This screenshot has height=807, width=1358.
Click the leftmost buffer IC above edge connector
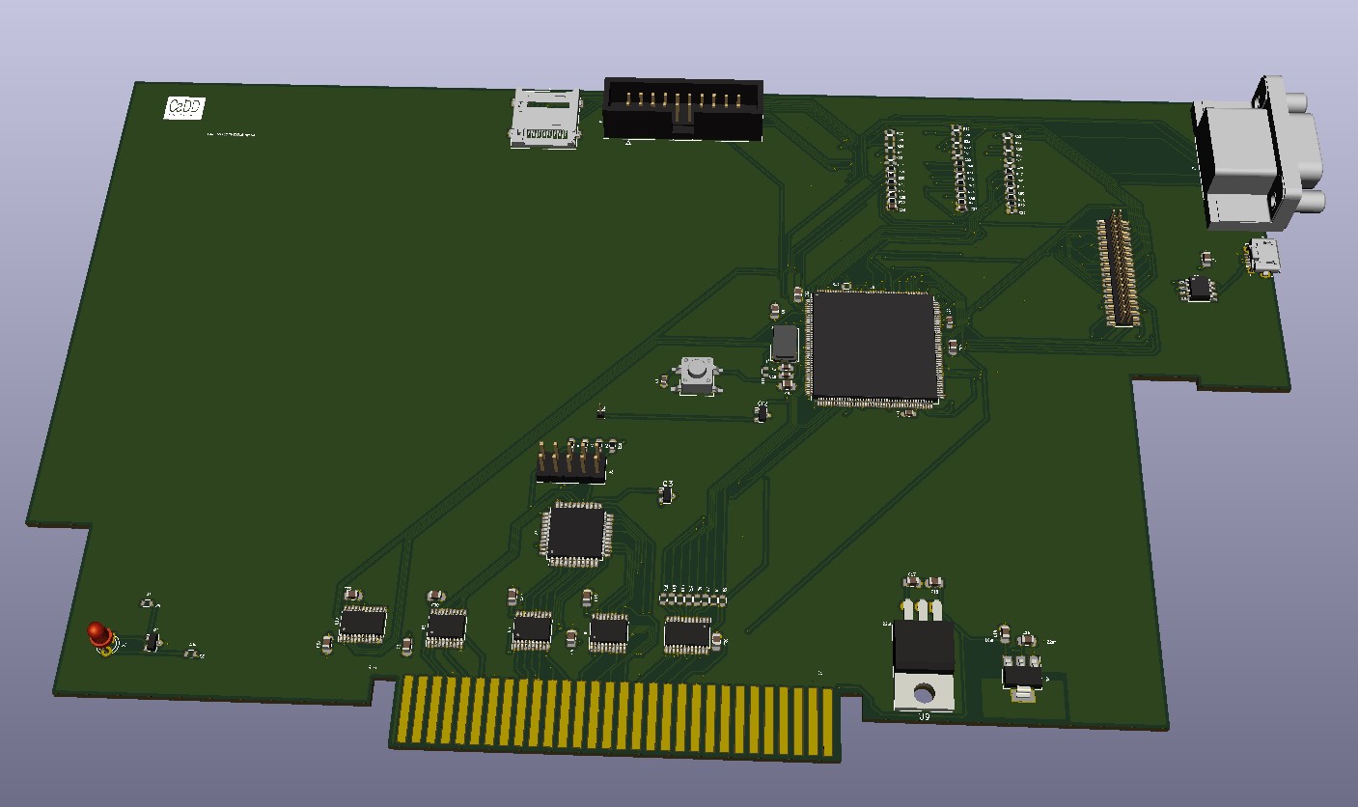pos(363,624)
